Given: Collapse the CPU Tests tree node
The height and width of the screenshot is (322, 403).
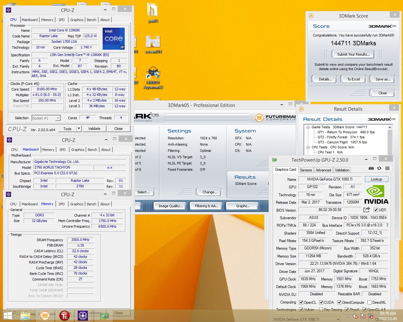Looking at the screenshot, I should [x=308, y=147].
